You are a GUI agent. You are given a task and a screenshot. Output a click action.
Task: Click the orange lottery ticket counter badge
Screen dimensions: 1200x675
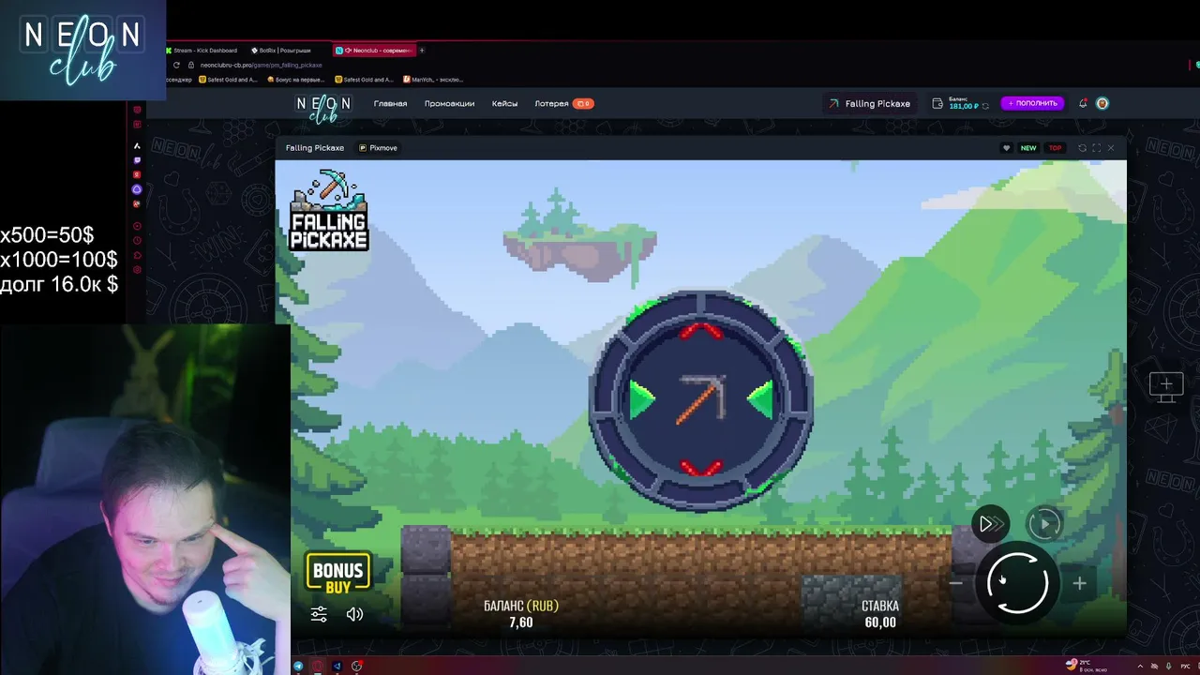tap(583, 104)
